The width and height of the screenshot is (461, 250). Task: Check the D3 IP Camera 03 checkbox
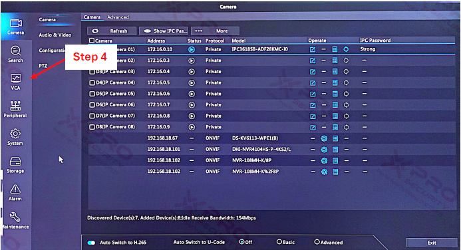coord(92,72)
